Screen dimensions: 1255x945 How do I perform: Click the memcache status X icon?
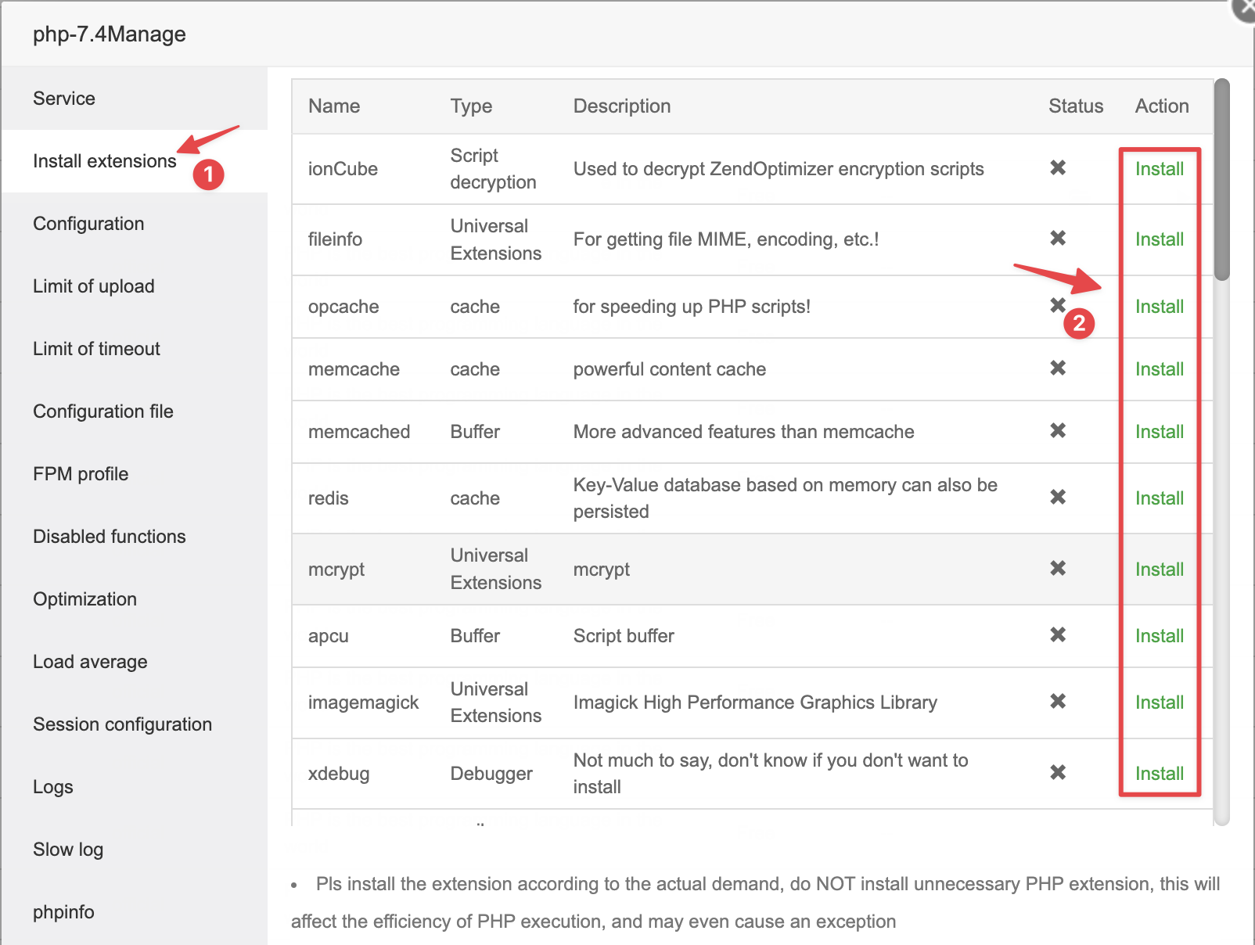(x=1058, y=368)
